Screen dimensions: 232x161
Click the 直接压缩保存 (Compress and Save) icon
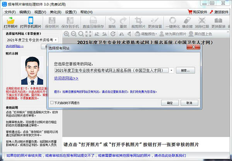tap(93, 22)
